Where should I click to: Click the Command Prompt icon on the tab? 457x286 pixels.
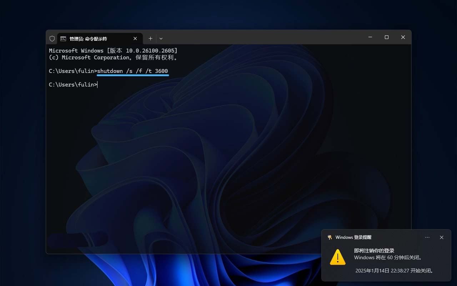click(x=63, y=39)
